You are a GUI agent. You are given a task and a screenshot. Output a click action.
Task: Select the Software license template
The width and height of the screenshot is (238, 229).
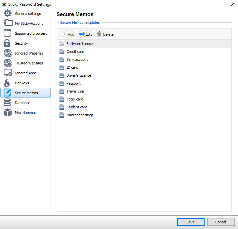click(144, 44)
